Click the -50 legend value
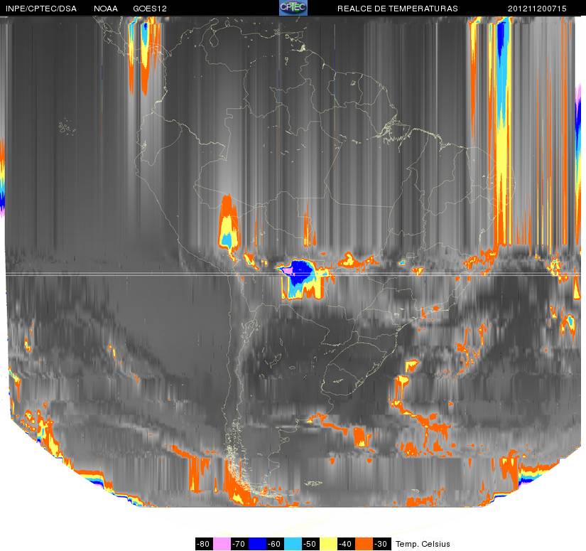The width and height of the screenshot is (586, 551). point(310,544)
